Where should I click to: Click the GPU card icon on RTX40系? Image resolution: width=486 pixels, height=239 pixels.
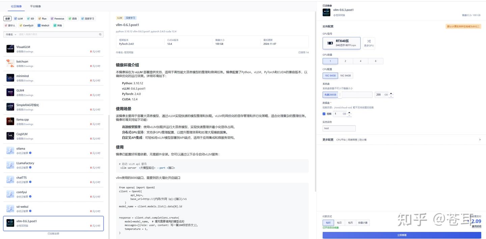point(330,43)
